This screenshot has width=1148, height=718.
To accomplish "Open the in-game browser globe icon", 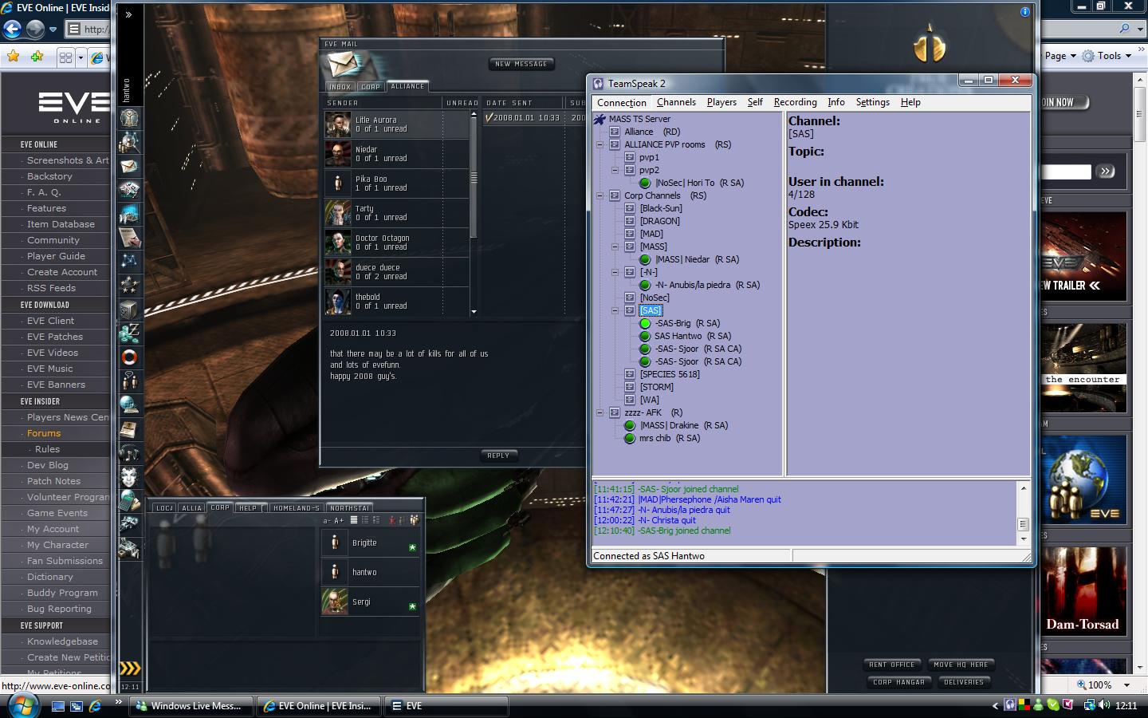I will (x=130, y=405).
